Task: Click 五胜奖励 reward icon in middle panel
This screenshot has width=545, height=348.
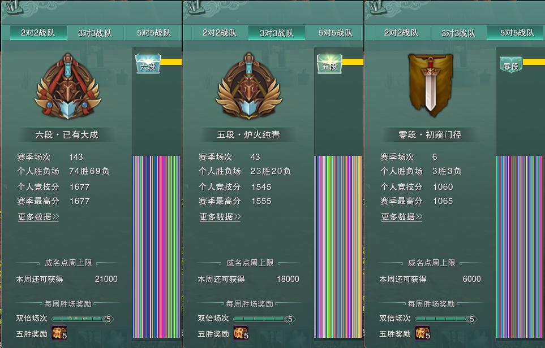Action: point(241,333)
